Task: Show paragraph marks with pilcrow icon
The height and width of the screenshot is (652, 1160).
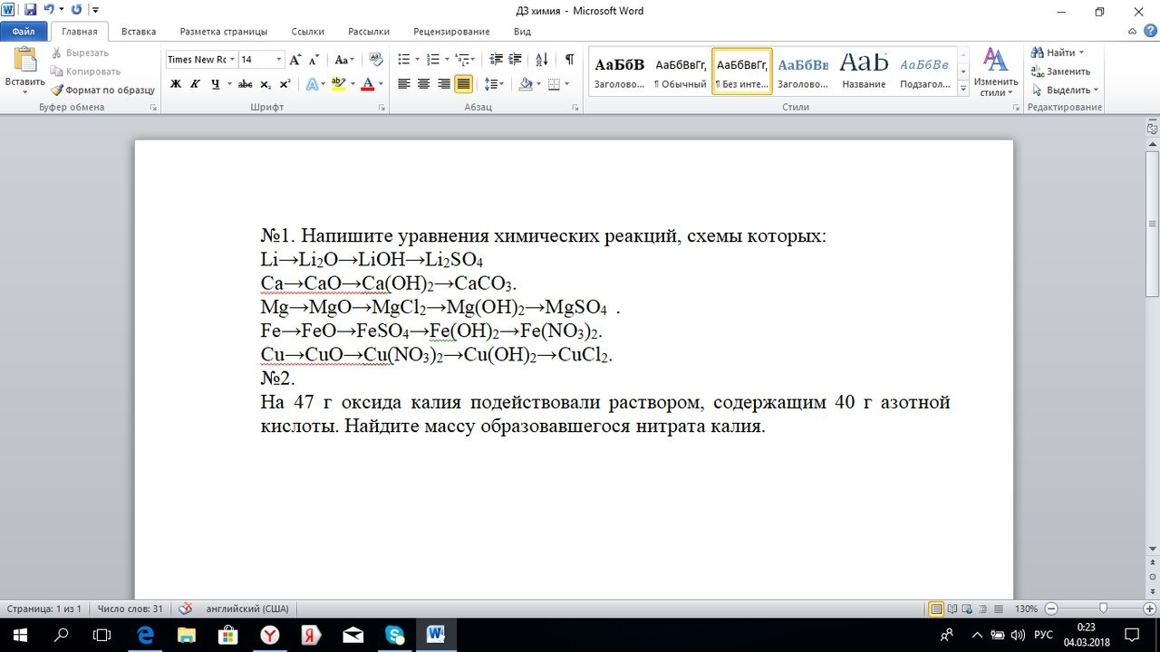Action: click(x=569, y=60)
